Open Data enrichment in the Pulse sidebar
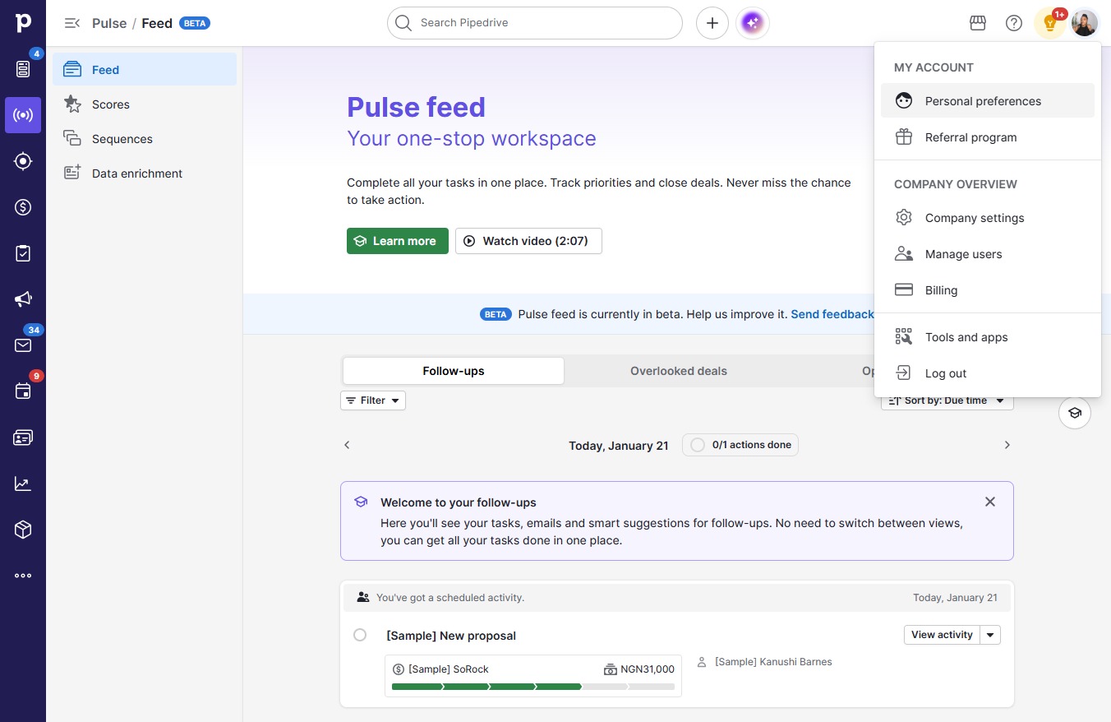This screenshot has height=722, width=1111. [x=145, y=174]
